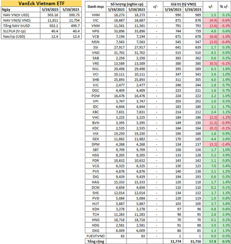
Task: Select the NAV VN(tr USD) row label
Action: [16, 15]
